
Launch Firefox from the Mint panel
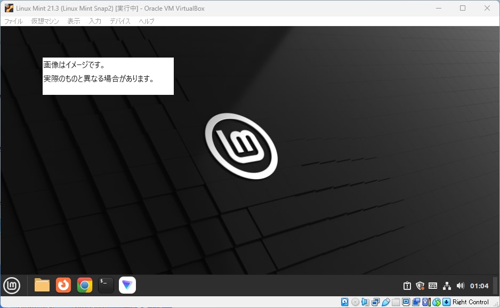pyautogui.click(x=63, y=285)
